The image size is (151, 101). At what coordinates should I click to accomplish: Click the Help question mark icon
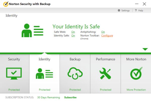coord(136,10)
